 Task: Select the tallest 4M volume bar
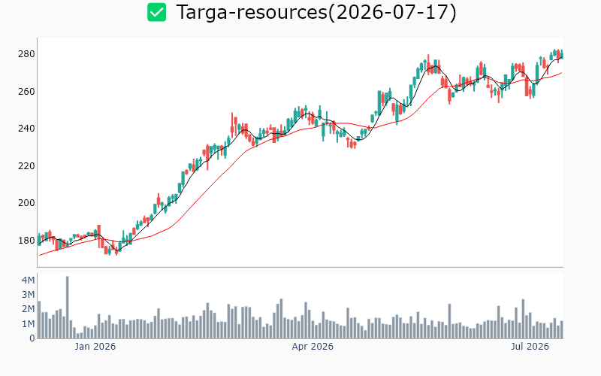click(x=67, y=307)
